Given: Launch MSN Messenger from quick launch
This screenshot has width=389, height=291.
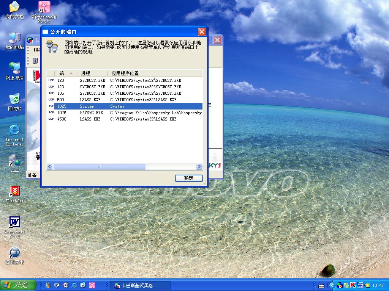Looking at the screenshot, I should tap(48, 285).
